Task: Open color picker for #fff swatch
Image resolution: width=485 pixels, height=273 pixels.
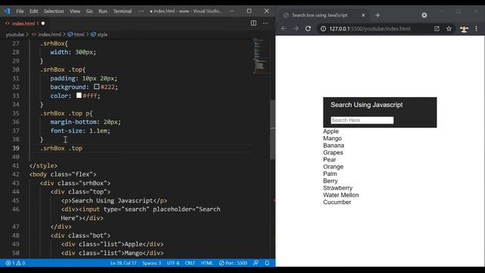Action: click(79, 96)
